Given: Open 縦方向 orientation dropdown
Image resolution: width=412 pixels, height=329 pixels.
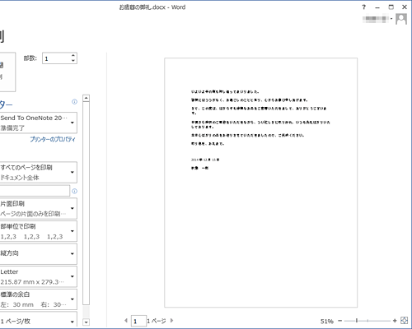Looking at the screenshot, I should [39, 254].
